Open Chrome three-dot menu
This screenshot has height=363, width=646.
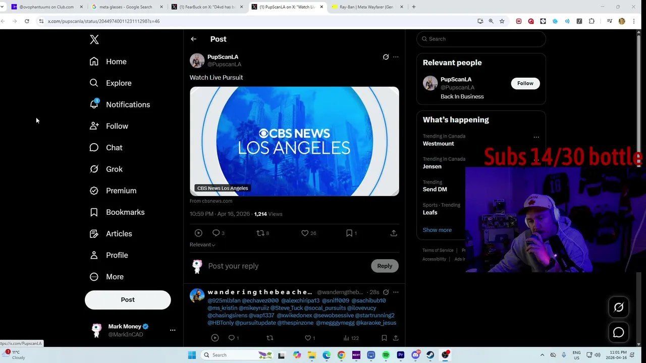click(x=634, y=21)
